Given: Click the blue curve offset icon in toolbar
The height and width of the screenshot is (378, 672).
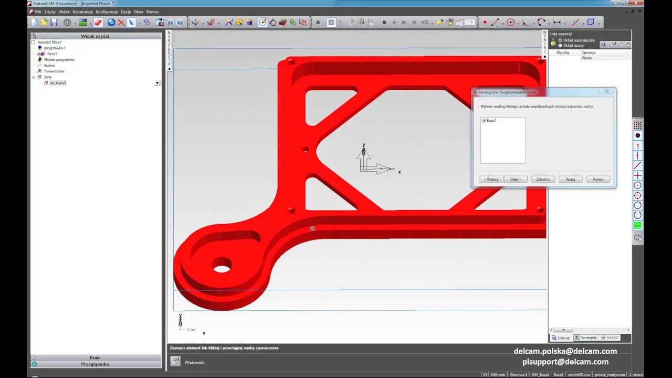Looking at the screenshot, I should click(x=591, y=23).
